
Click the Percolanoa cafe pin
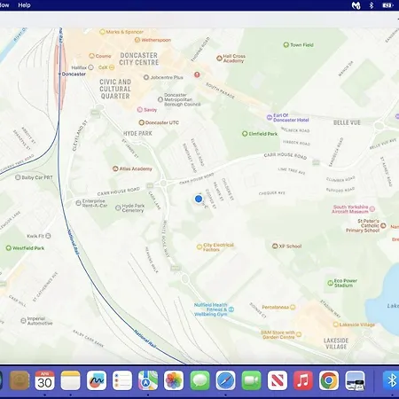click(293, 307)
